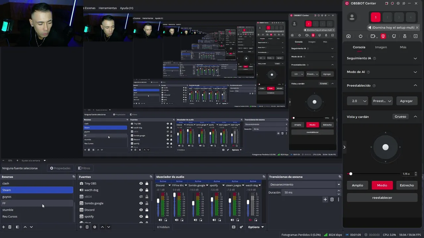Undock the Mezclador de audio panel

coord(264,177)
